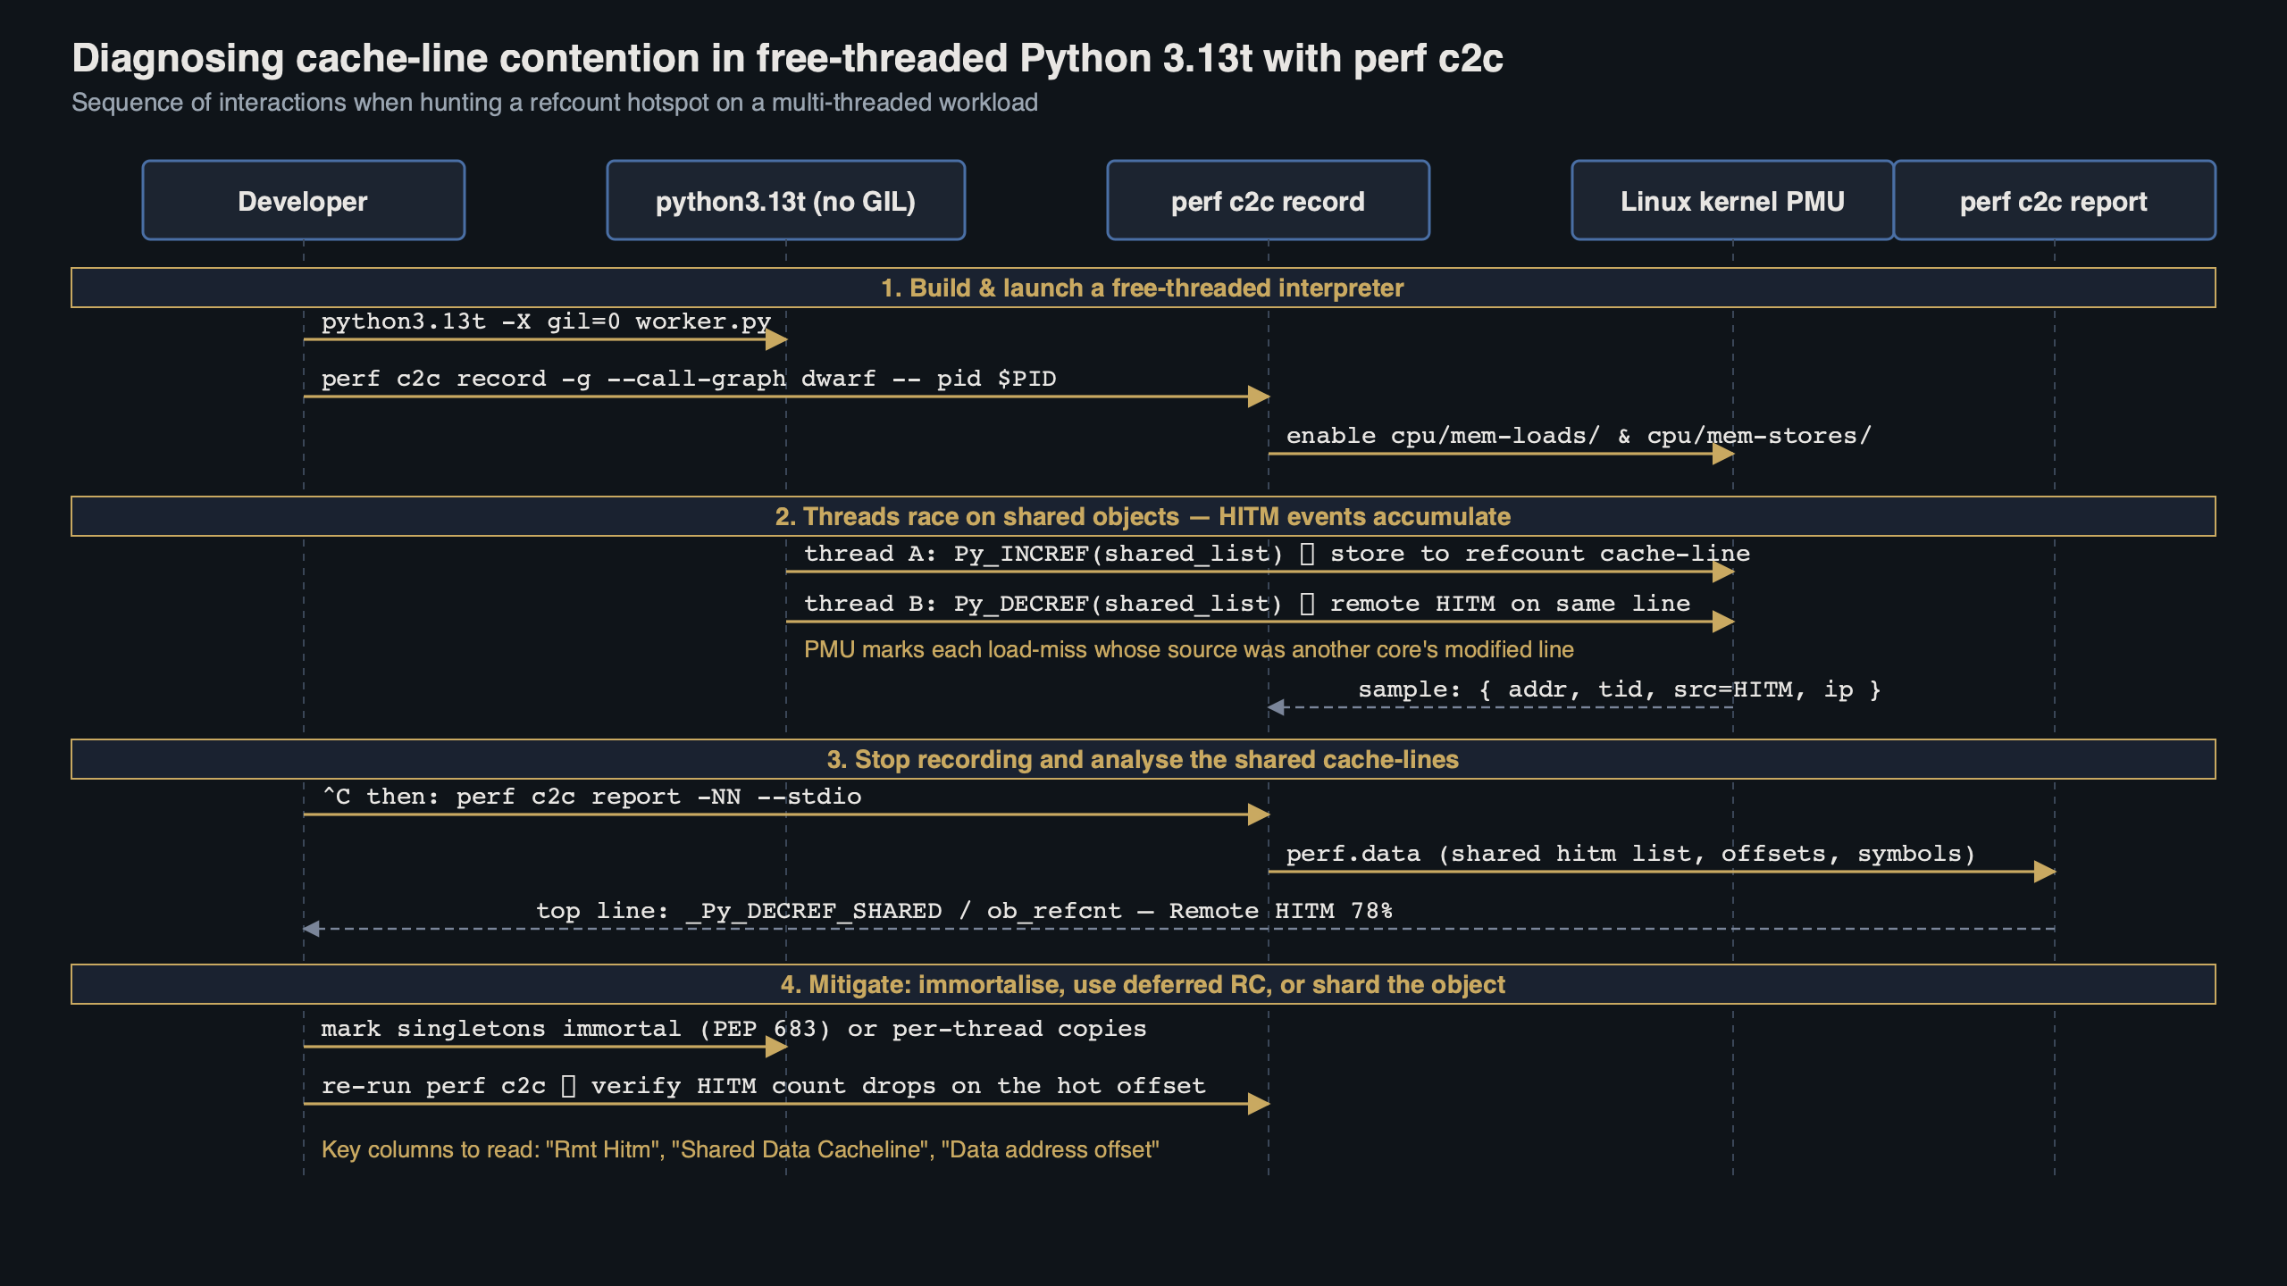
Task: Toggle section '4. Mitigate: immortalise, use deferred RC'
Action: pos(1142,984)
